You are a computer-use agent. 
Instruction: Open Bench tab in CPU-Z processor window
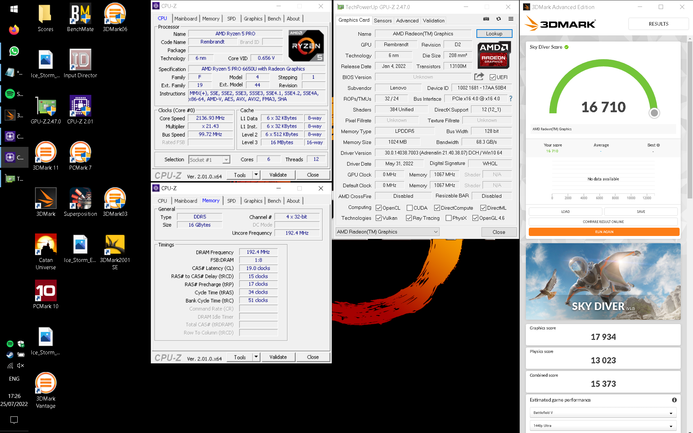[x=274, y=19]
